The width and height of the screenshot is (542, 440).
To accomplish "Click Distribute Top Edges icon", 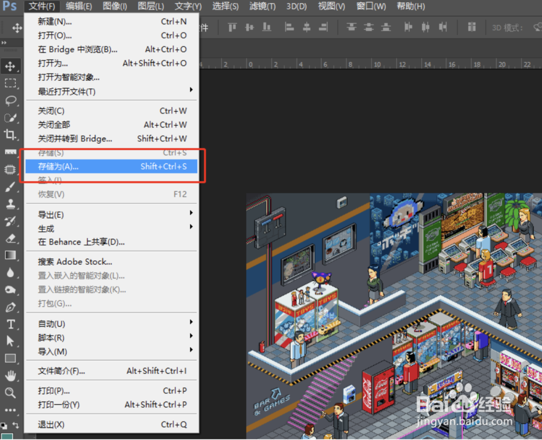I will (x=352, y=27).
